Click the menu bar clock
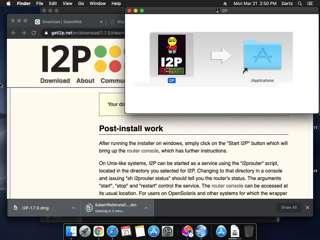This screenshot has width=320, height=240. 255,3
